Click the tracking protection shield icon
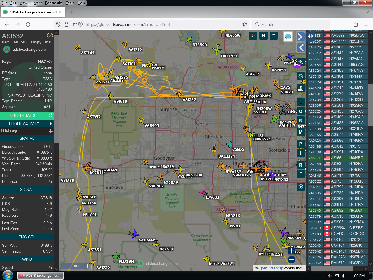This screenshot has height=280, width=373. 58,24
